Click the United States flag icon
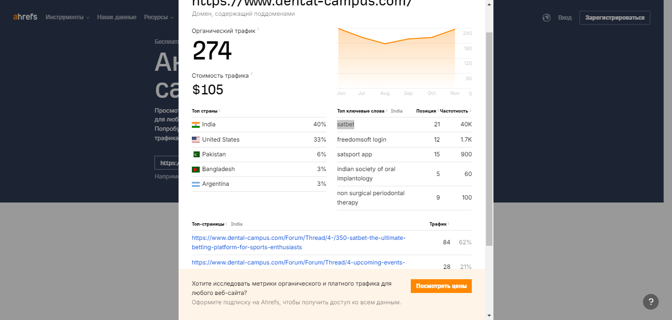The height and width of the screenshot is (320, 672). click(196, 140)
